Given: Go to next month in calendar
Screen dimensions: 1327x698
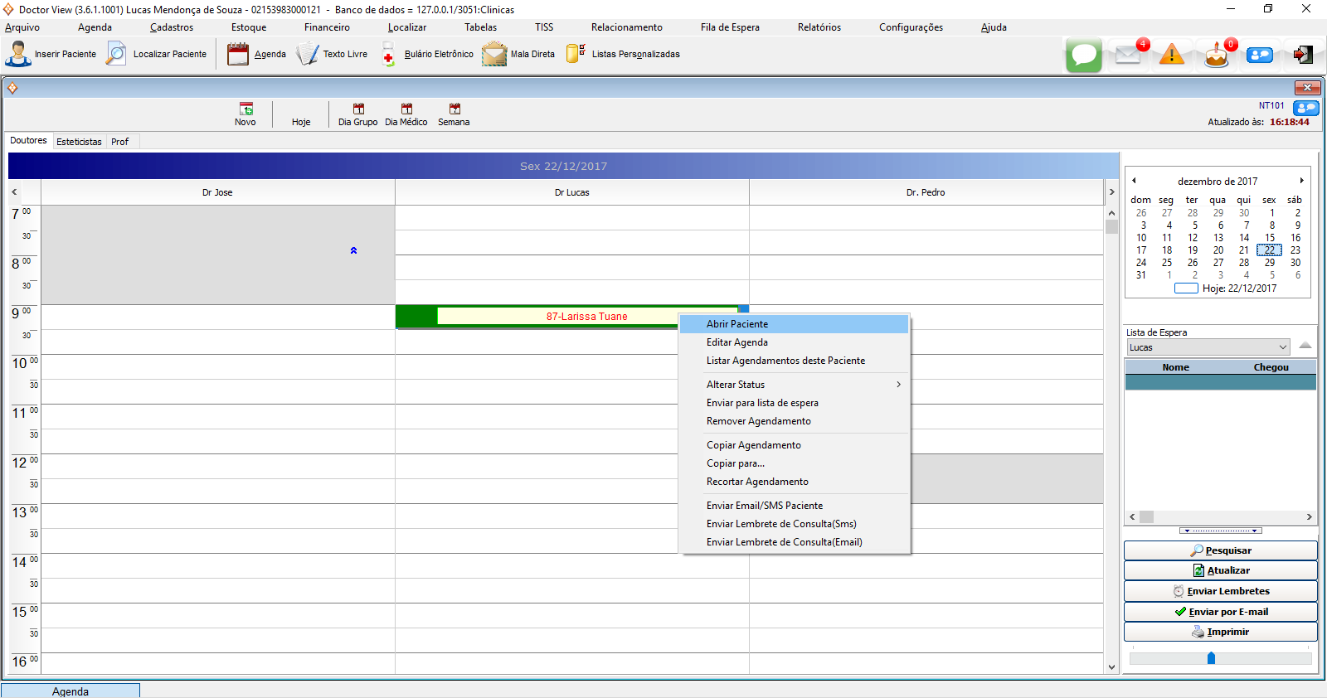Looking at the screenshot, I should 1301,181.
